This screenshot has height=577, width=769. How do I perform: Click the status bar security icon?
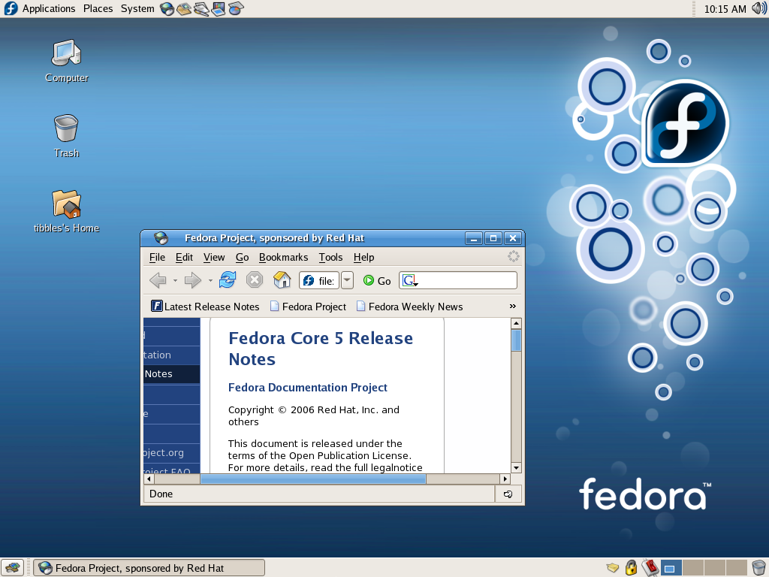508,494
